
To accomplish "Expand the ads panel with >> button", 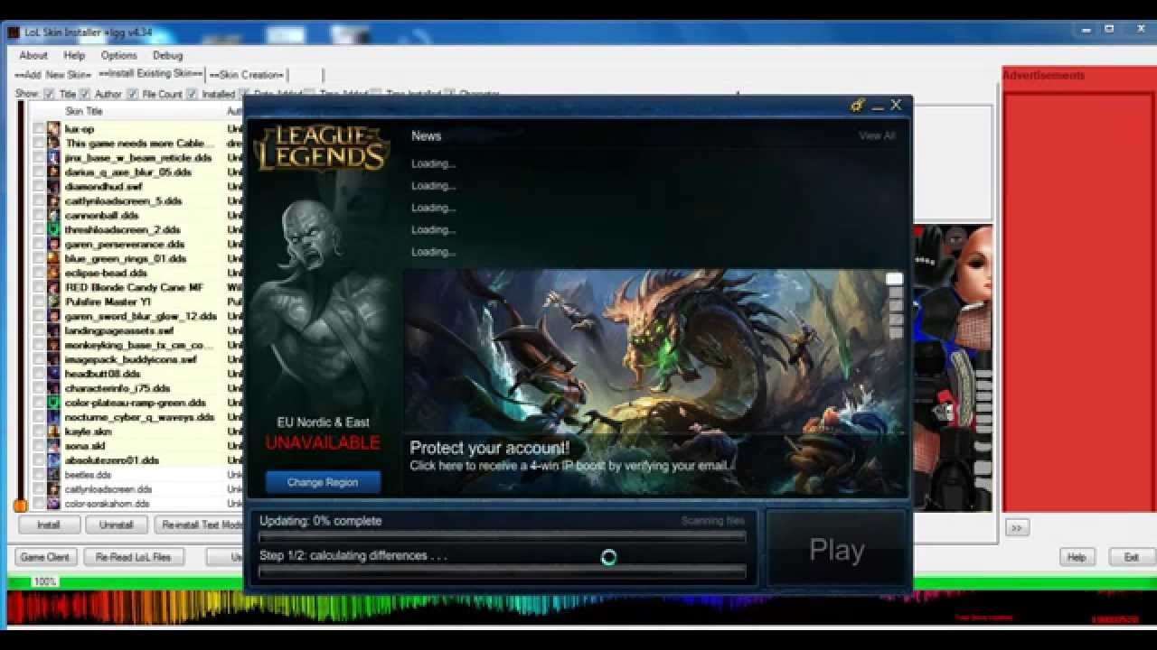I will click(1017, 528).
